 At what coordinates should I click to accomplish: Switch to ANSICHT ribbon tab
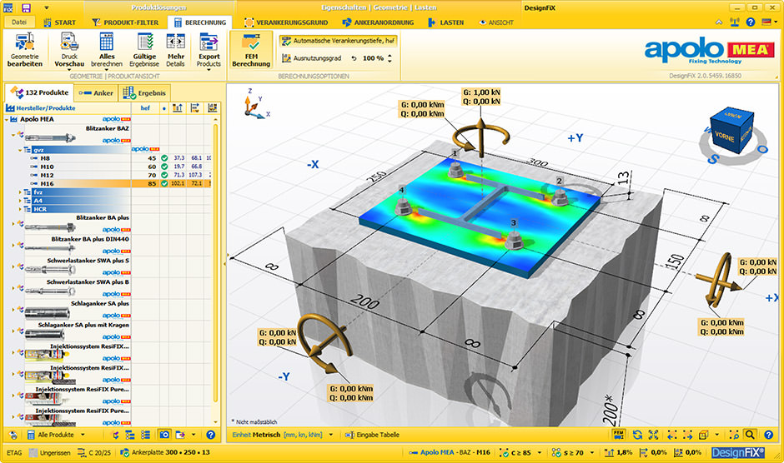(495, 22)
